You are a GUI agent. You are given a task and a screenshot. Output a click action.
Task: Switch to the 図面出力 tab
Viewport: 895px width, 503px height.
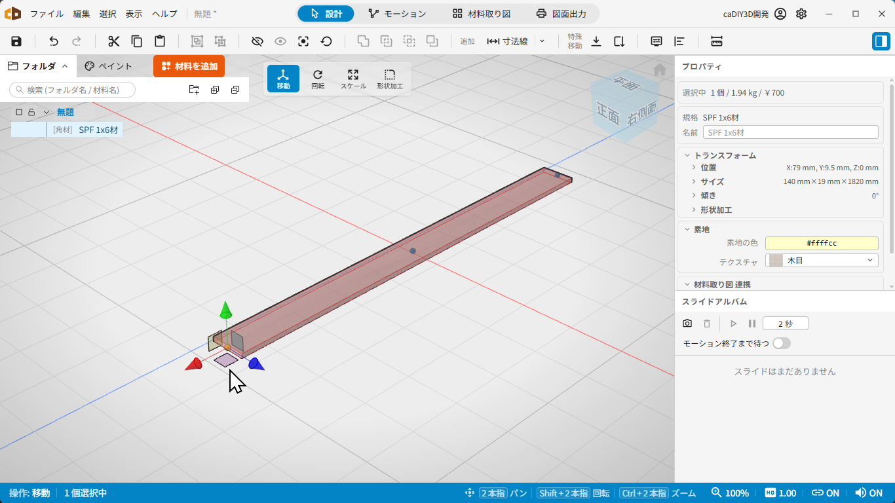[x=561, y=14]
